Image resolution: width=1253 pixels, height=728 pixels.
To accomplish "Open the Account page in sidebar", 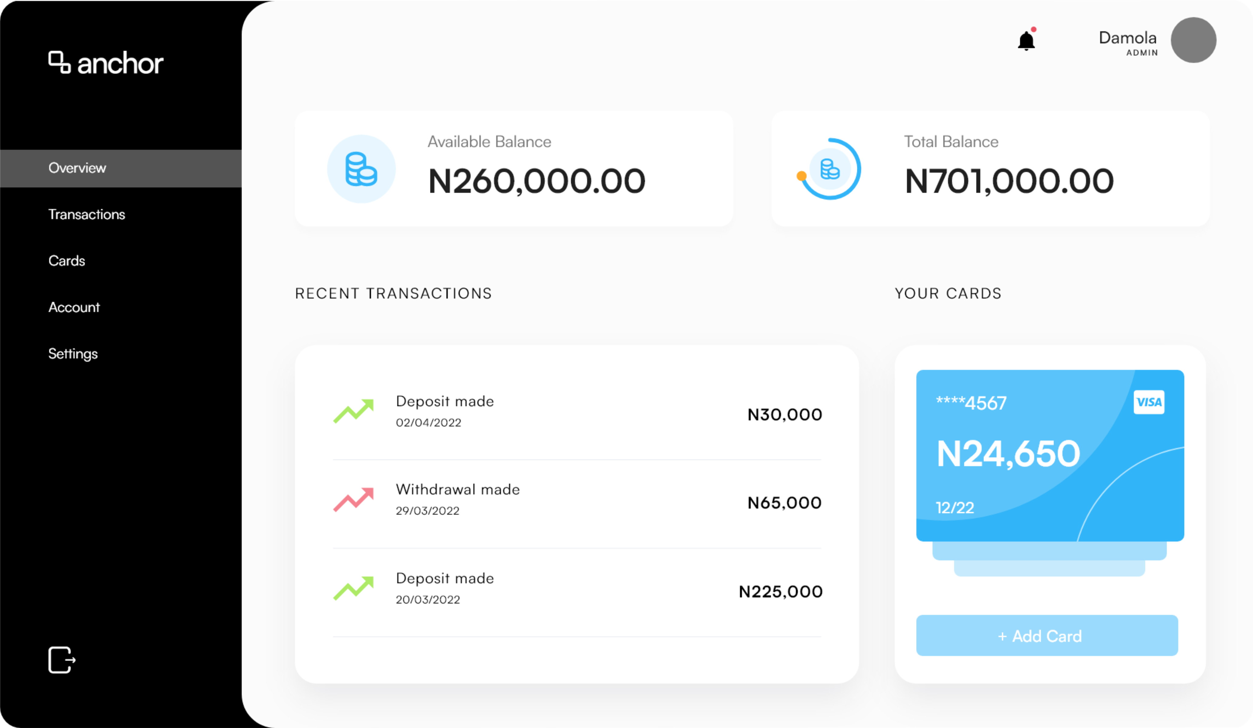I will click(x=74, y=307).
